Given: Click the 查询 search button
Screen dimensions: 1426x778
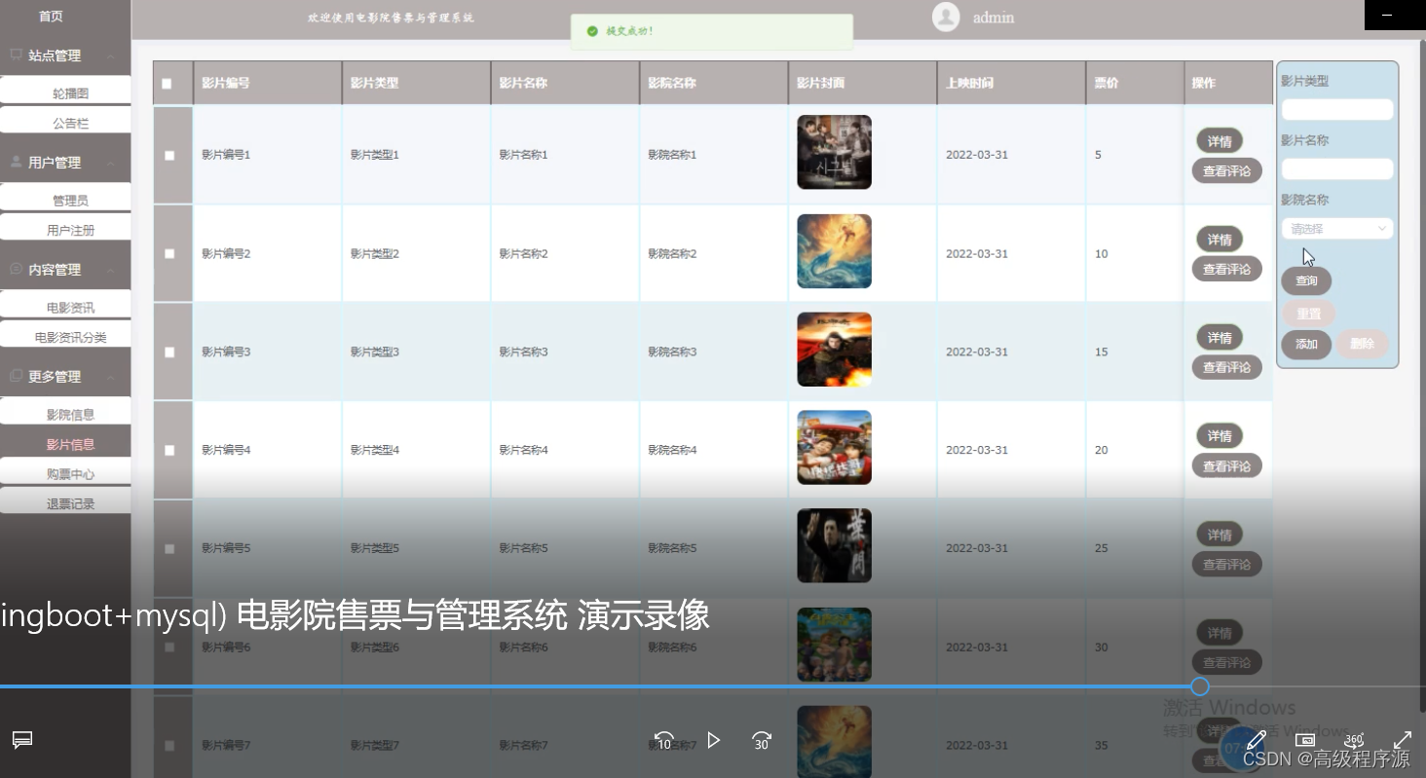Looking at the screenshot, I should click(1306, 280).
